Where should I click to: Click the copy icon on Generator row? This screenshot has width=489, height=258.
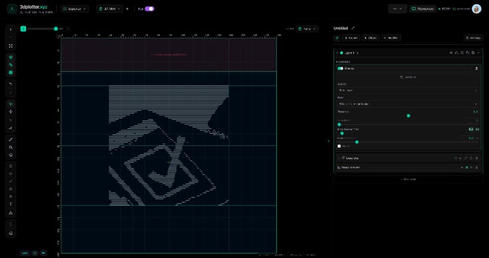point(471,158)
